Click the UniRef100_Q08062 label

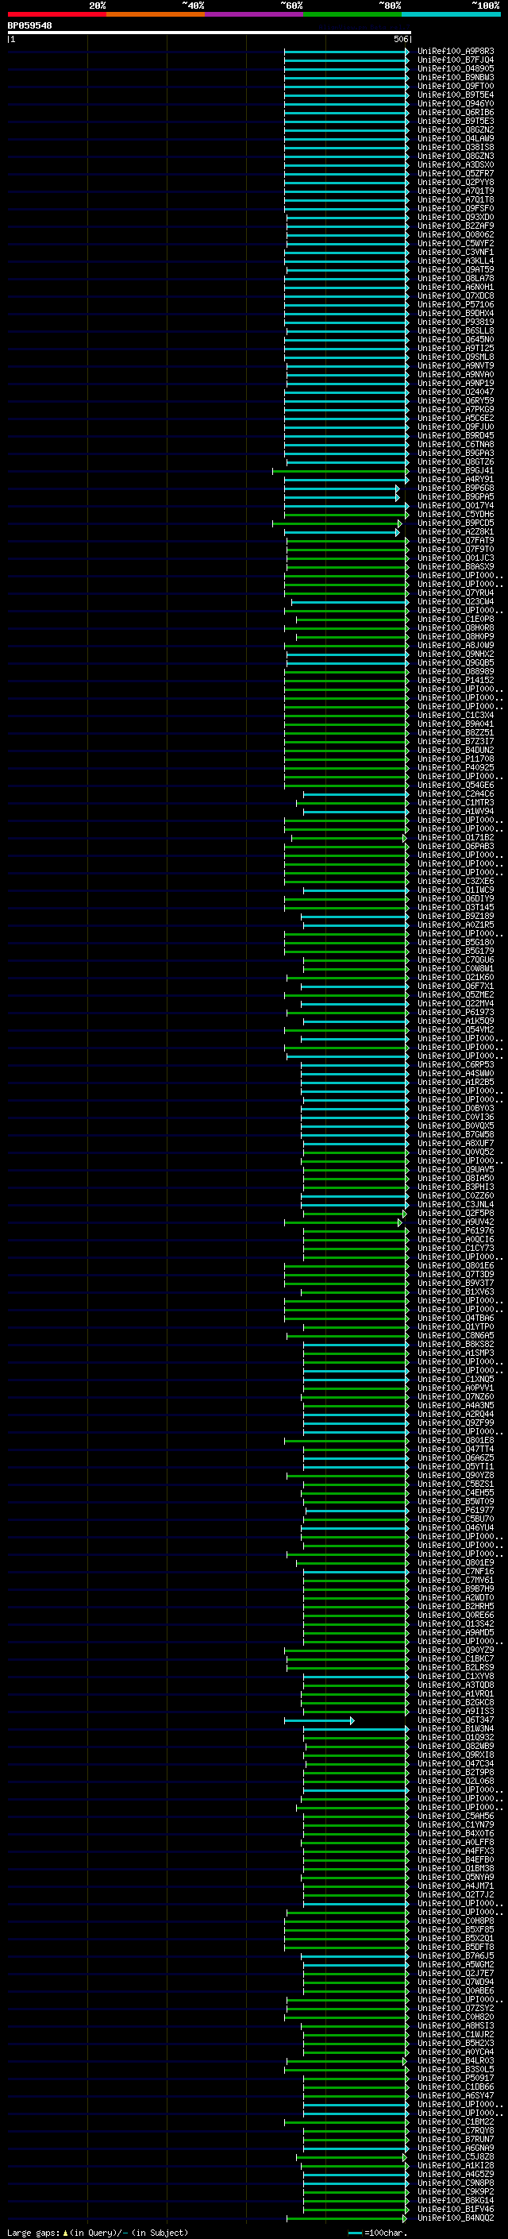click(456, 234)
